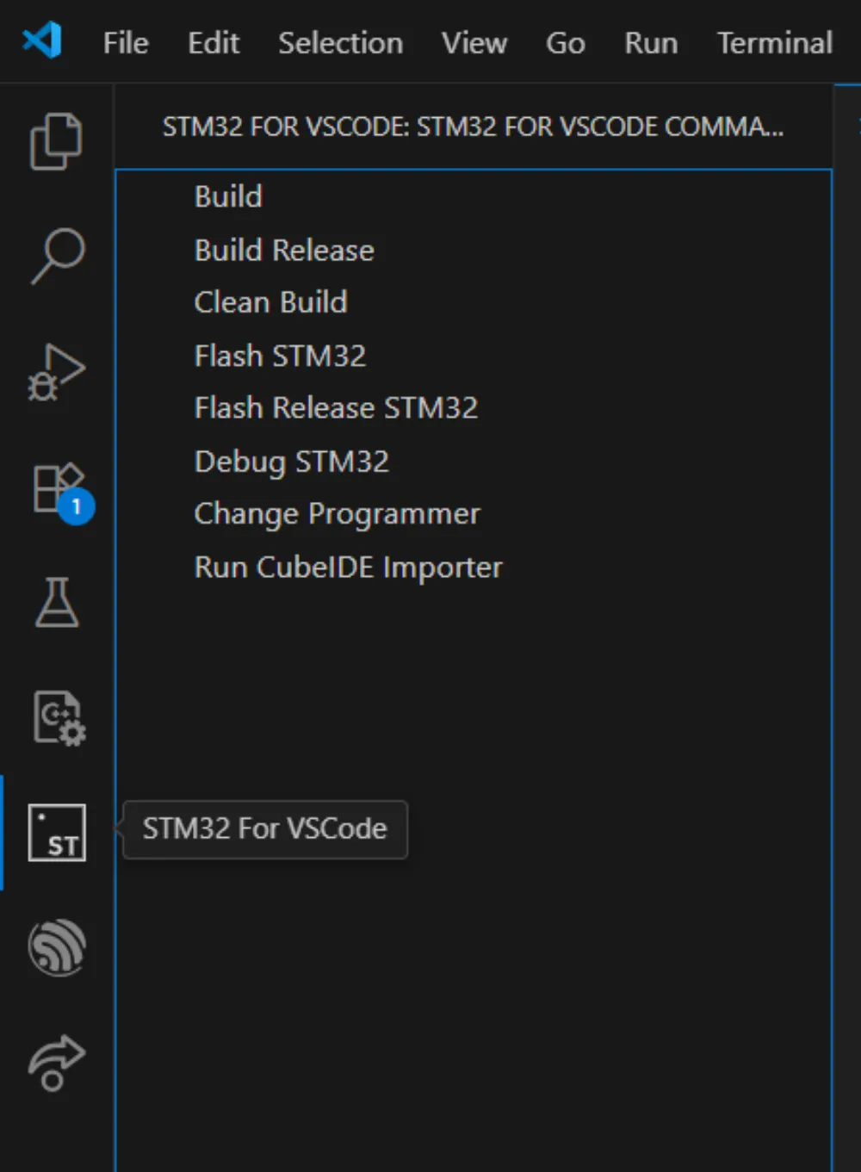Open the File menu
Screen dimensions: 861x1172
tap(125, 42)
